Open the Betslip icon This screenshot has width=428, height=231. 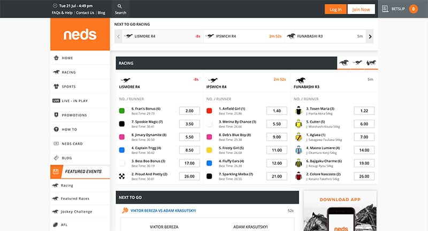pos(385,9)
